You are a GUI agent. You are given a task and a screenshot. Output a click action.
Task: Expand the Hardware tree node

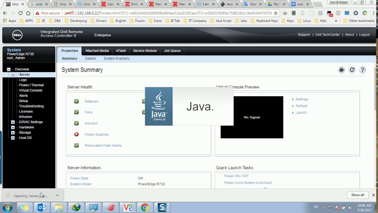point(13,127)
